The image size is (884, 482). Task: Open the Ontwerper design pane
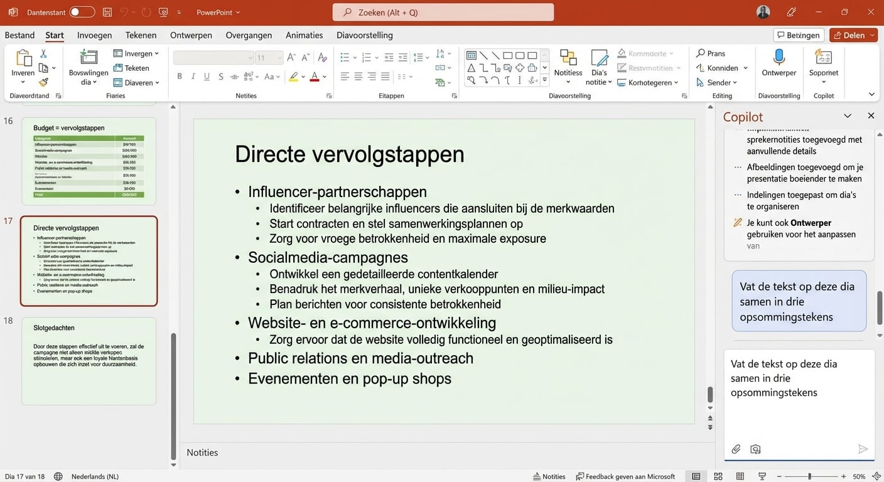coord(779,65)
